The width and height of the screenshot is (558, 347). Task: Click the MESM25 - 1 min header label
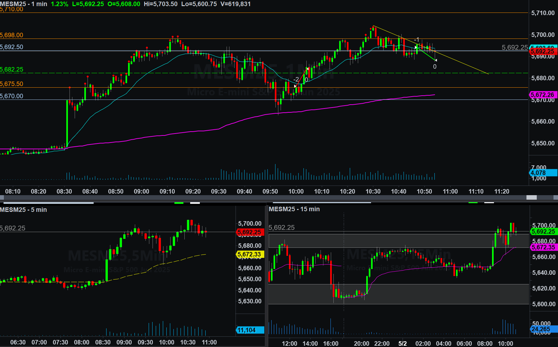click(23, 4)
